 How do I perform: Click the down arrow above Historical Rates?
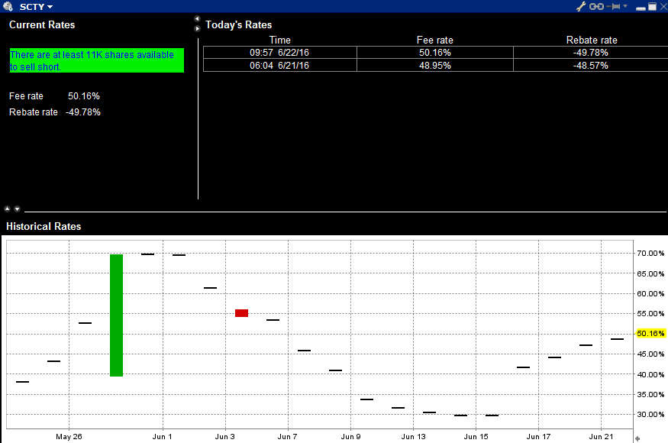(x=17, y=209)
